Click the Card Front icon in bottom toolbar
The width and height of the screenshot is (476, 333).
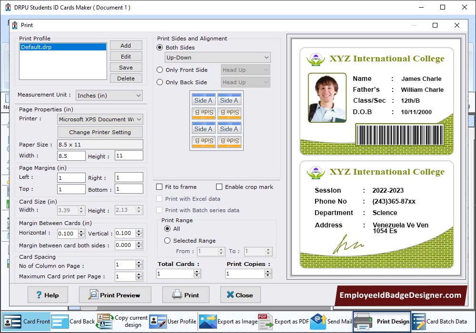tap(12, 322)
